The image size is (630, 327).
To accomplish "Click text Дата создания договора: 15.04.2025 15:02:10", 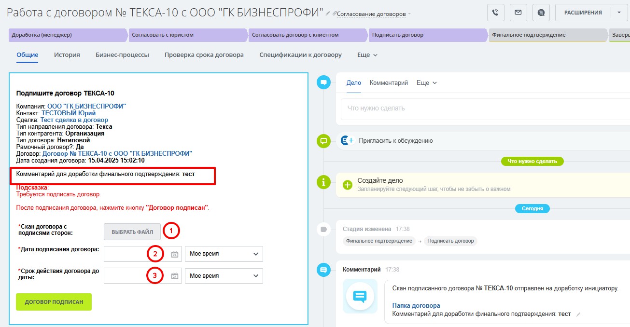I will (81, 160).
